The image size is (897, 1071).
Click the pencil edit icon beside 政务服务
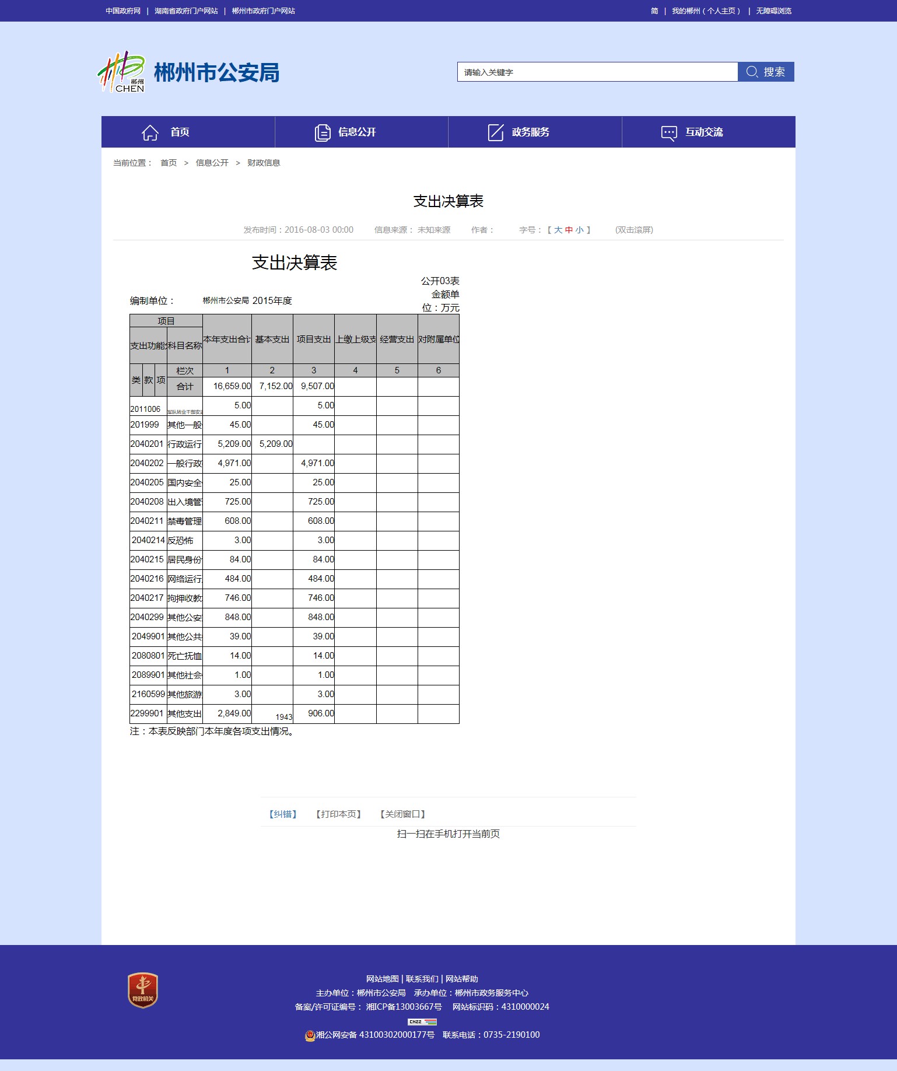496,132
